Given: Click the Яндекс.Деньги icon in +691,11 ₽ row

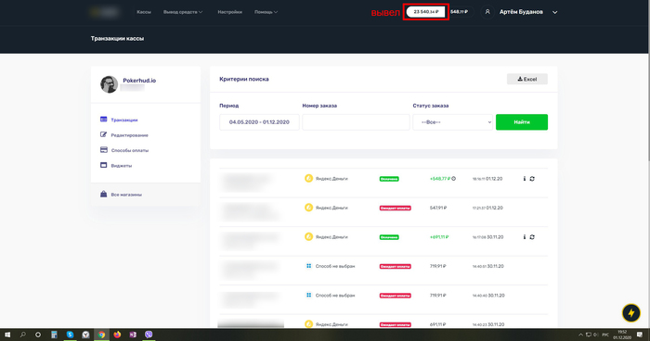Looking at the screenshot, I should (x=308, y=236).
